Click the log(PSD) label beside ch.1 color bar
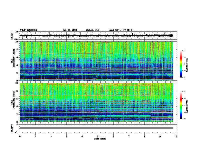198x153 pixels. click(187, 65)
